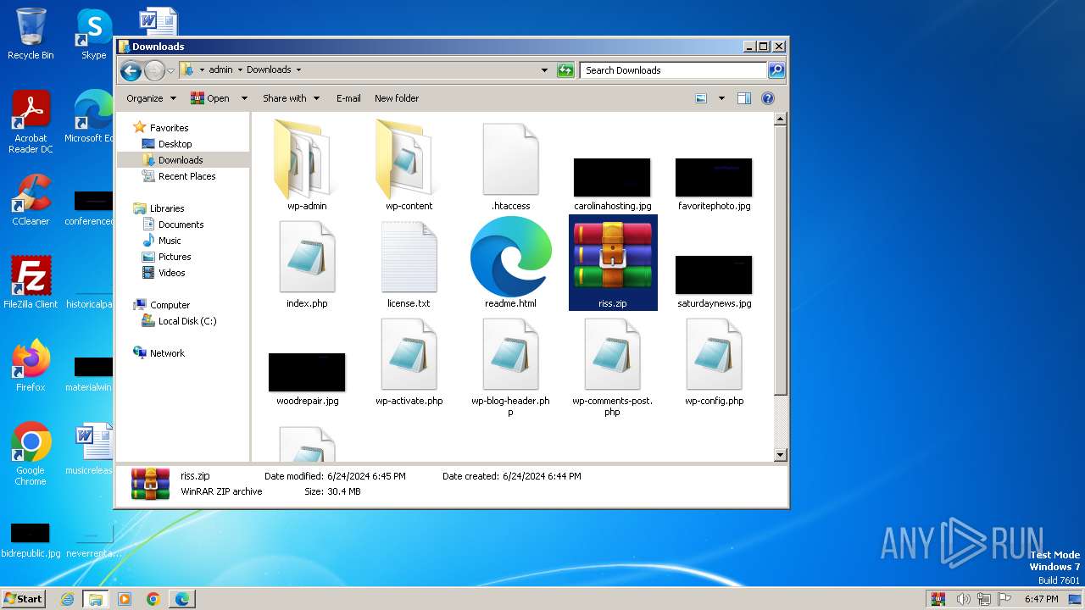This screenshot has height=610, width=1085.
Task: Select woodrepair.jpg thumbnail
Action: [307, 379]
